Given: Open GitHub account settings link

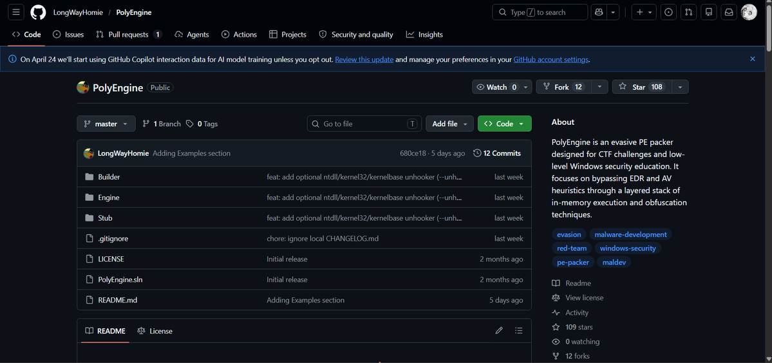Looking at the screenshot, I should click(551, 59).
